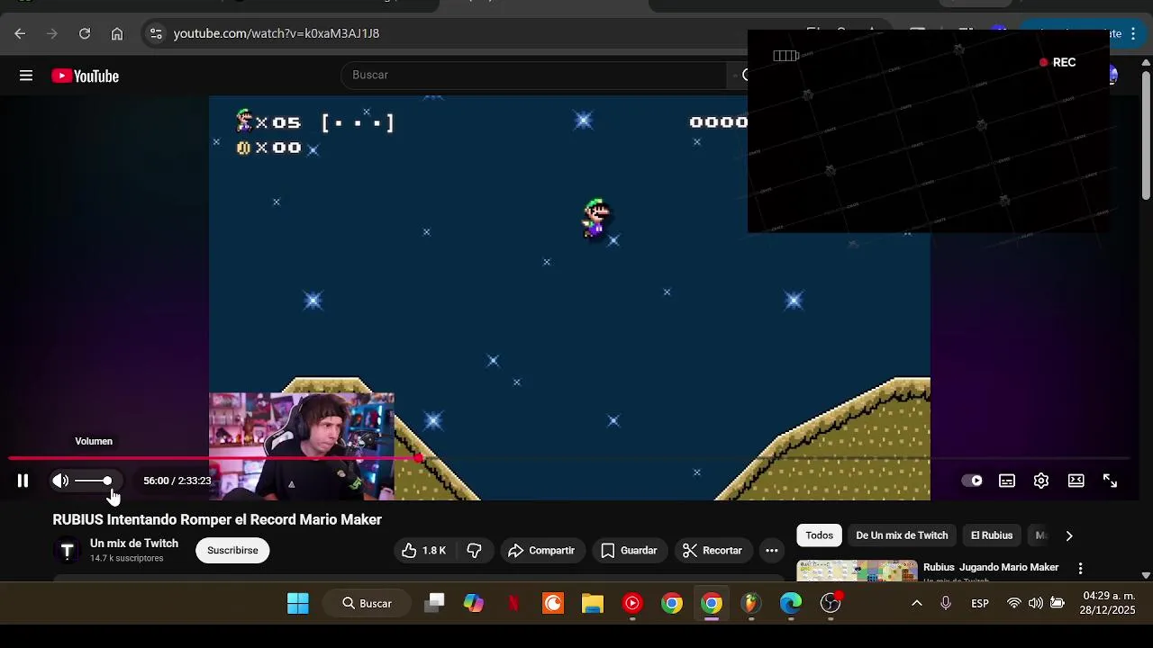Go back with the browser back arrow
The height and width of the screenshot is (648, 1153).
coord(20,33)
